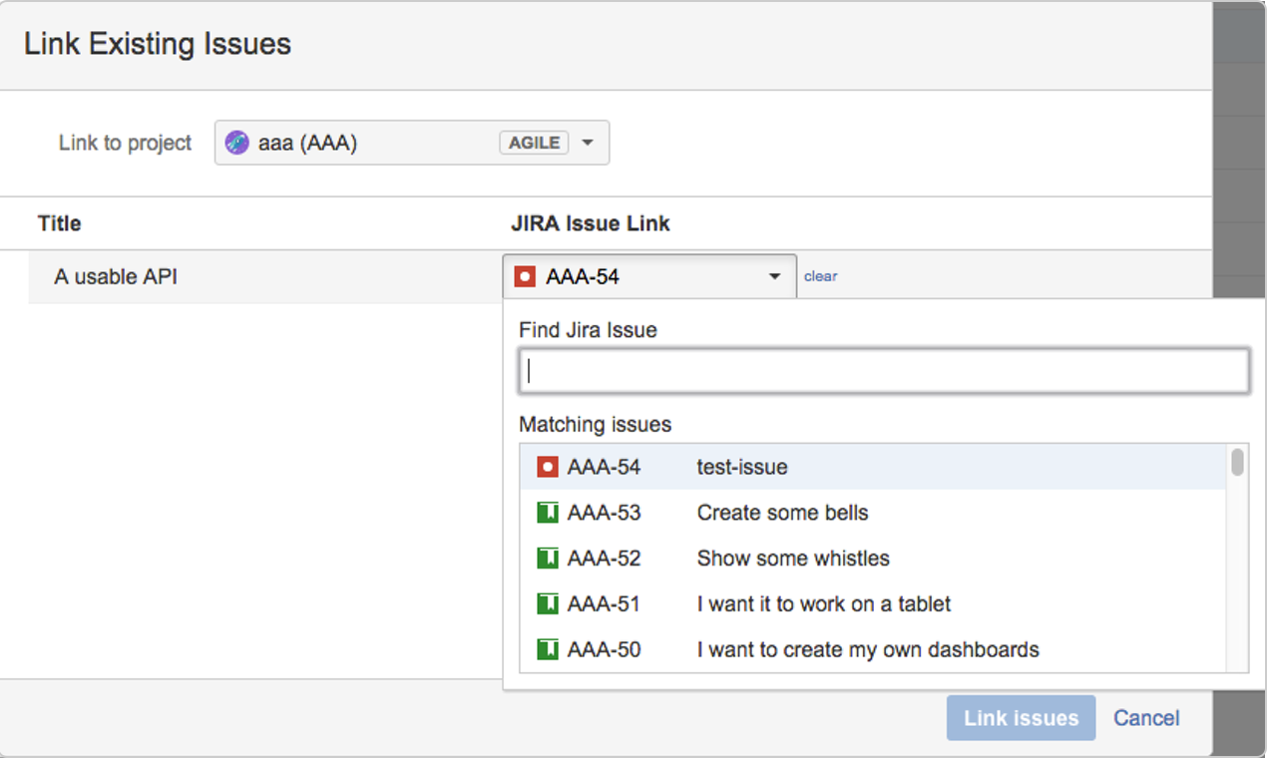The width and height of the screenshot is (1267, 758).
Task: Click the green story icon for AAA-51
Action: click(547, 604)
